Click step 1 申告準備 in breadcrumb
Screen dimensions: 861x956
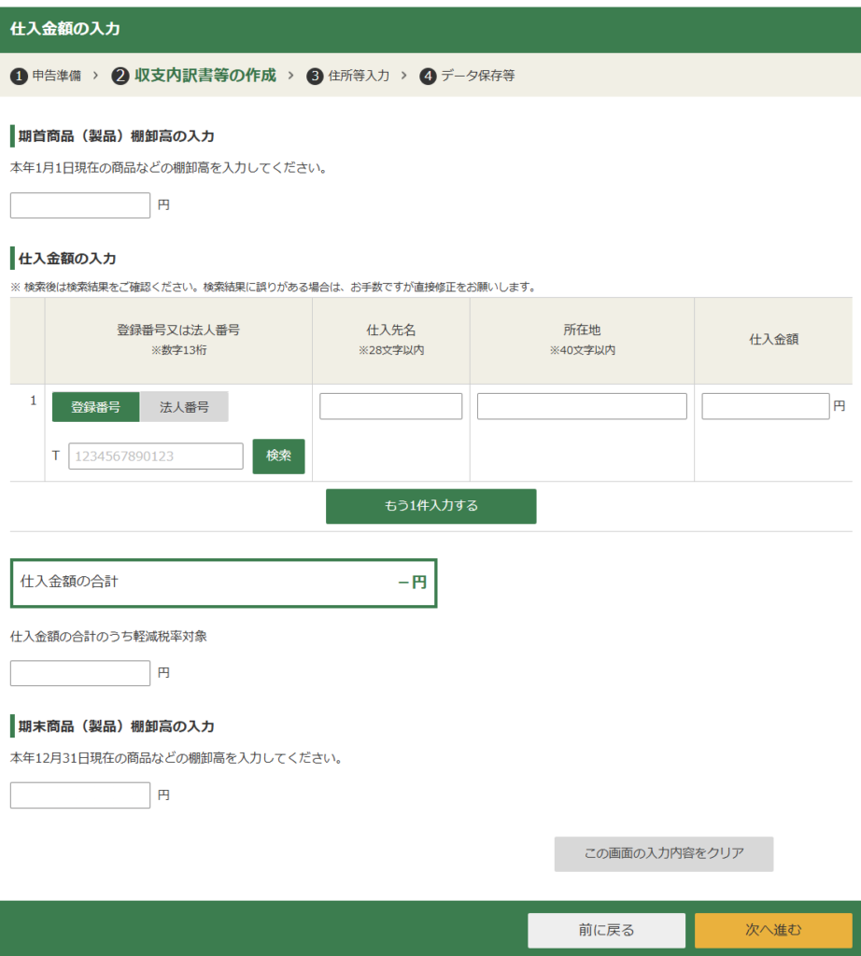(x=46, y=76)
